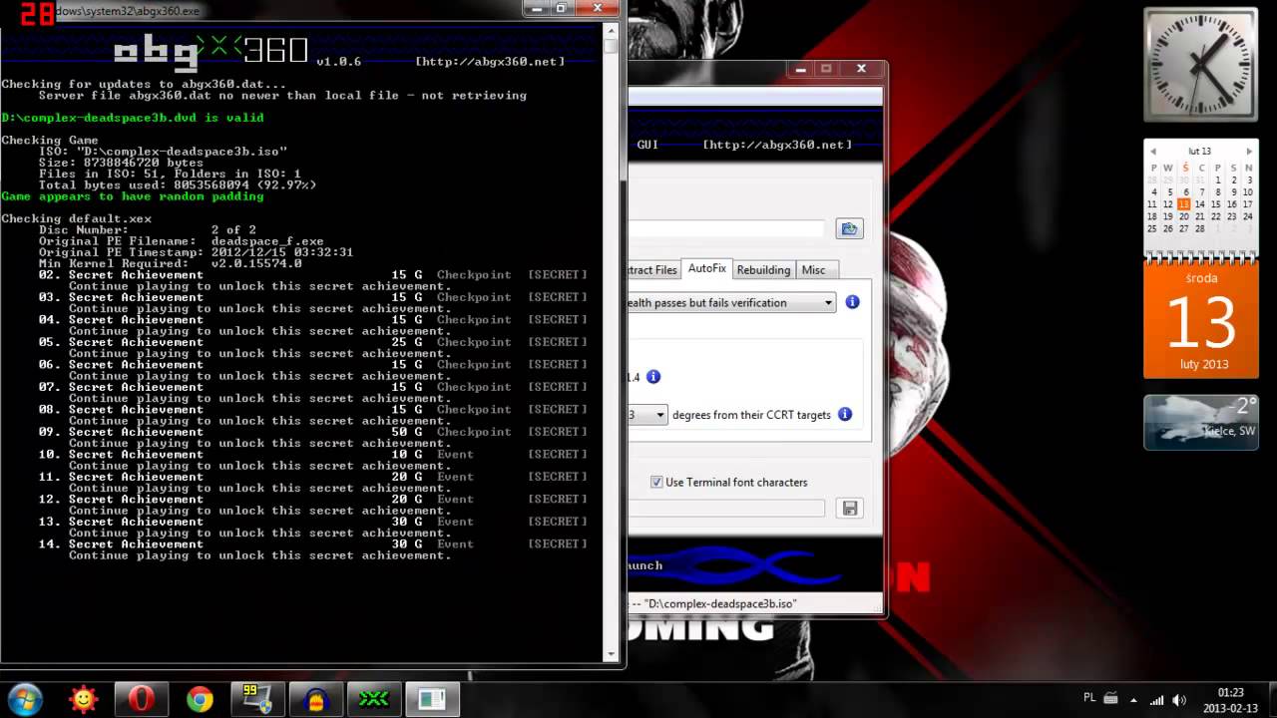Click "Min Kernel Required: v2.0.15574.0" line
1277x718 pixels.
(170, 263)
